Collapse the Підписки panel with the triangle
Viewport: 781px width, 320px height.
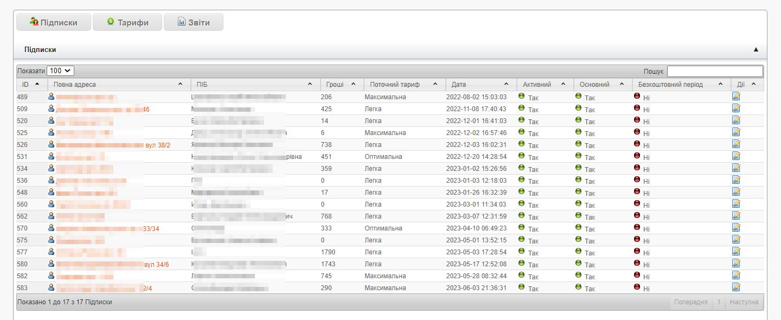pyautogui.click(x=756, y=49)
